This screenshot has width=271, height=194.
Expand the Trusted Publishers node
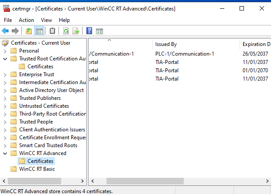click(x=5, y=99)
